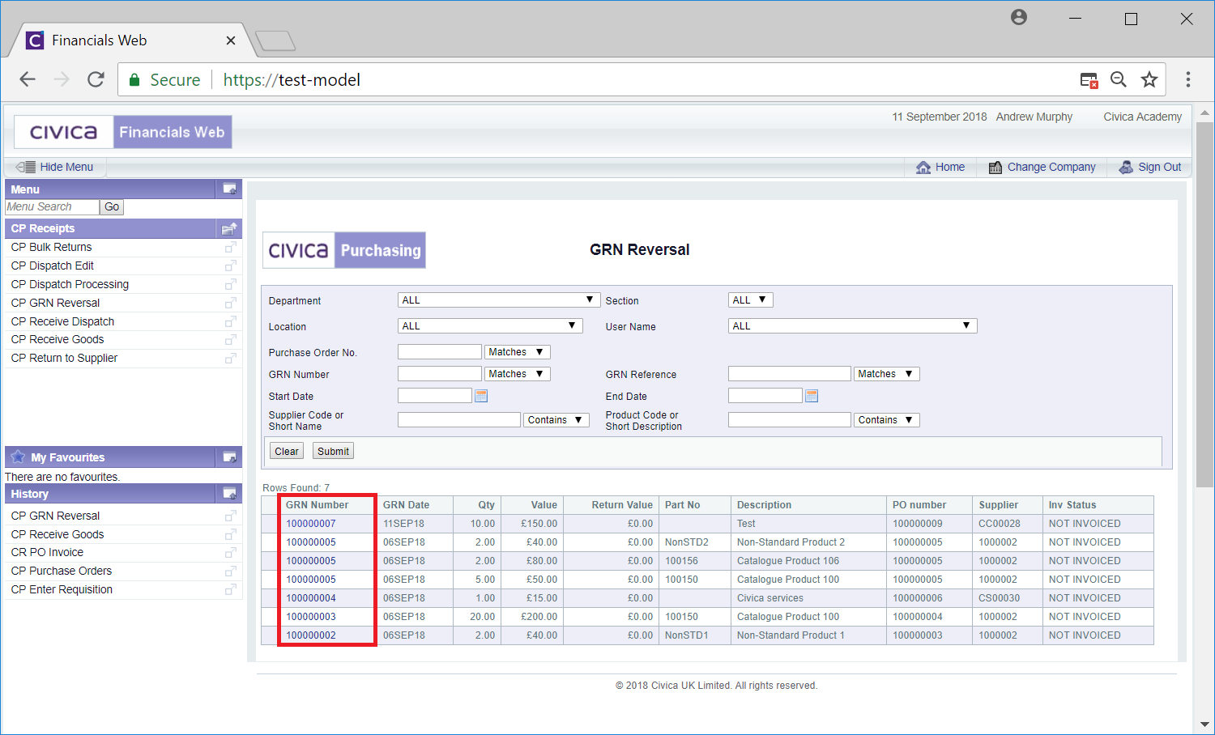The width and height of the screenshot is (1215, 735).
Task: Click the Home house icon
Action: pyautogui.click(x=923, y=168)
